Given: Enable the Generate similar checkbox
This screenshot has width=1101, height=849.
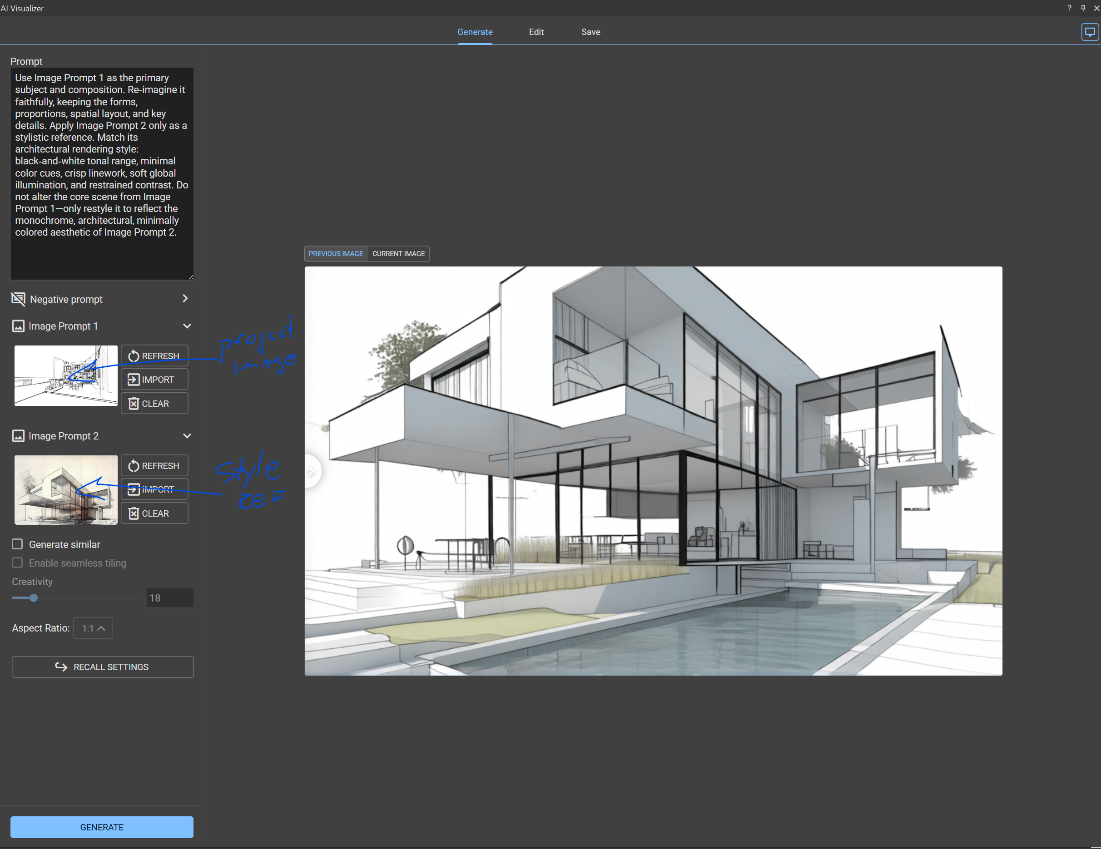Looking at the screenshot, I should (x=18, y=544).
